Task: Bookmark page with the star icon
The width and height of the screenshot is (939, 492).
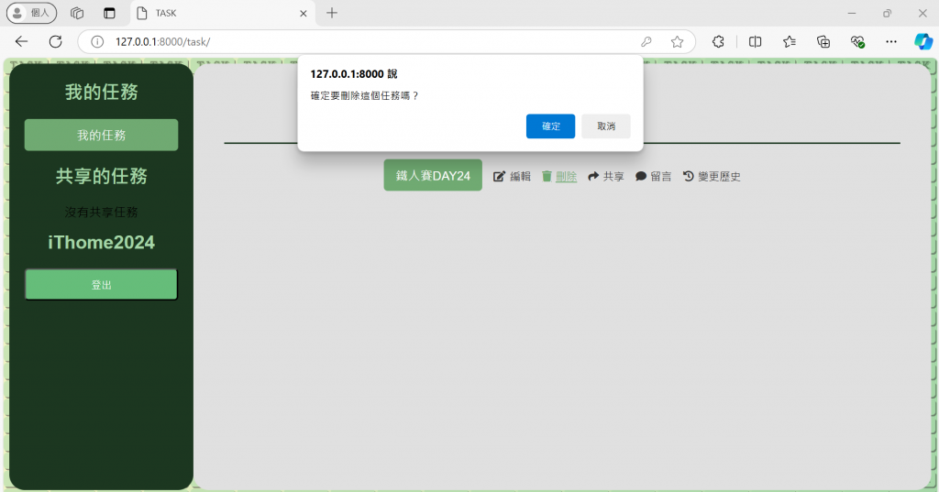Action: (677, 41)
